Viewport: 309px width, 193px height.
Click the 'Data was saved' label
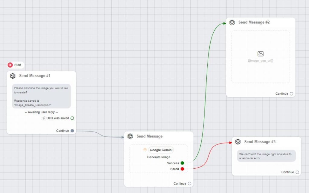pos(58,118)
